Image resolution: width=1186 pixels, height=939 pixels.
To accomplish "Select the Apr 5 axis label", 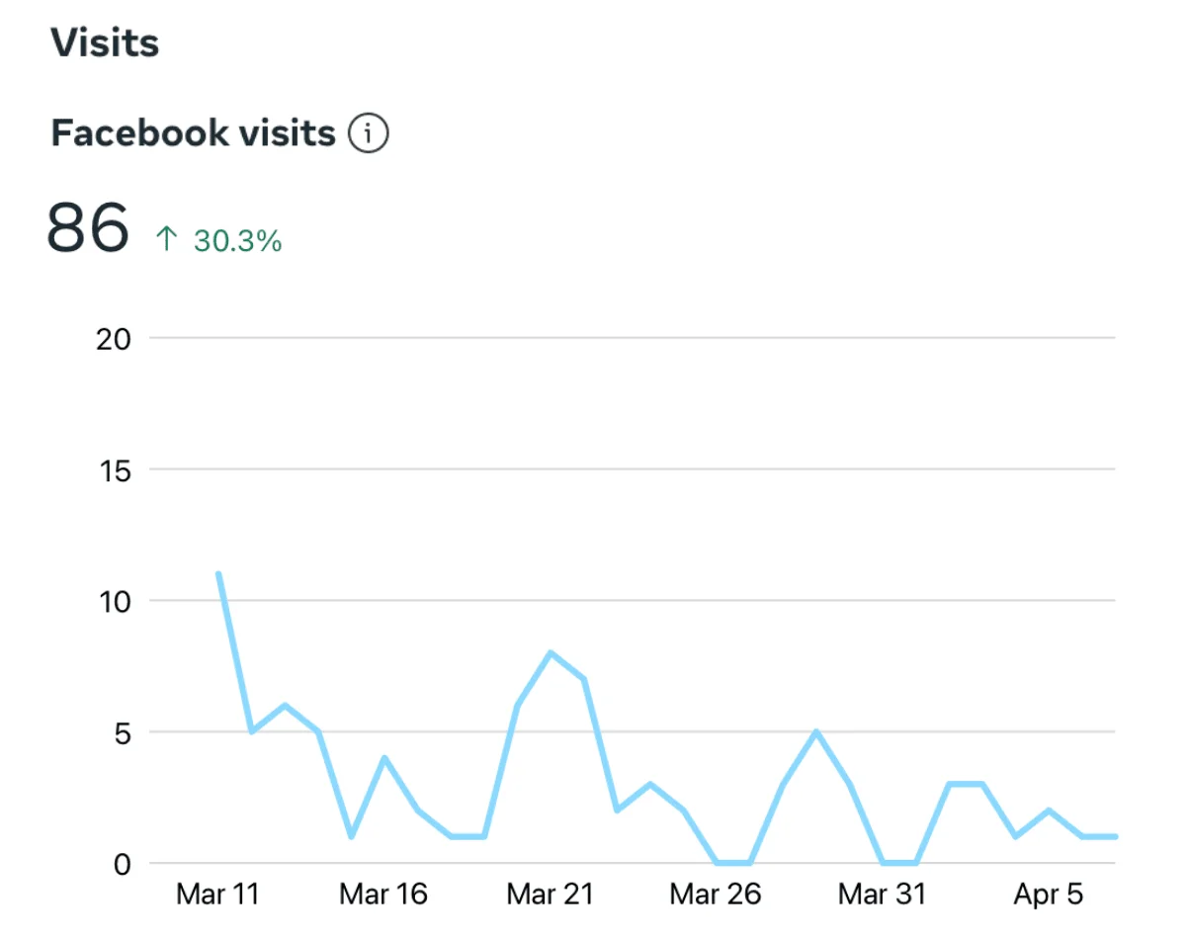I will pos(1049,895).
